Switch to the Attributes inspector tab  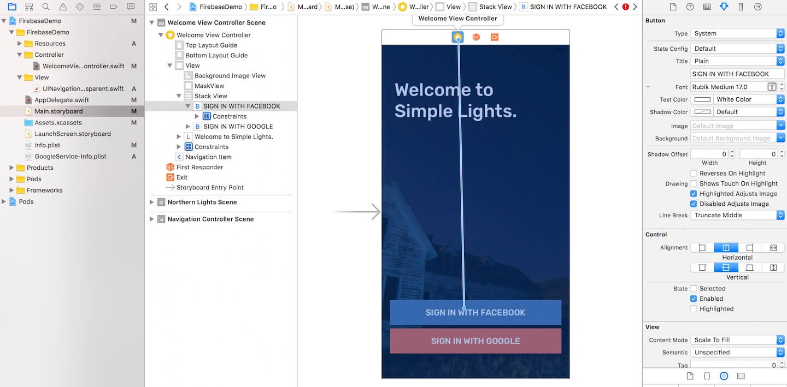click(x=724, y=7)
